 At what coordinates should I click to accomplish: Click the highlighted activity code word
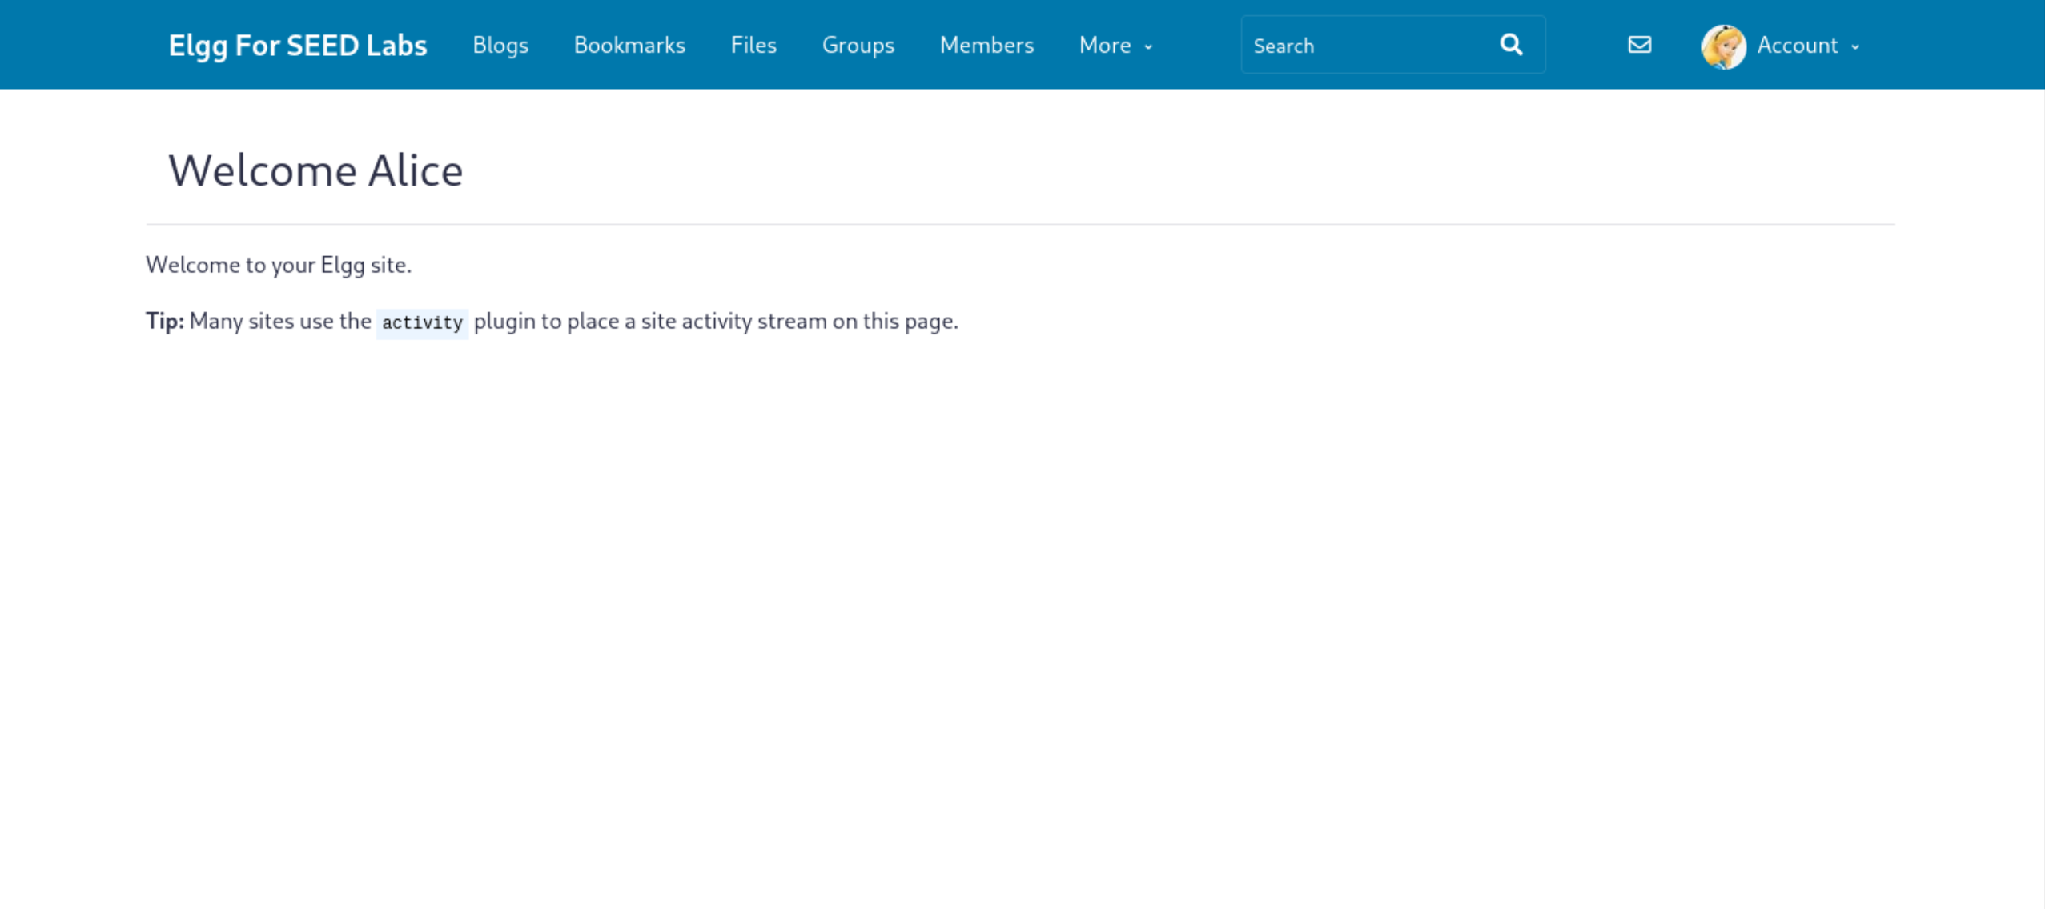422,322
